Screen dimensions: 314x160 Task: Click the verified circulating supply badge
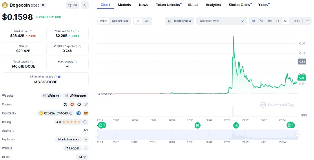(59, 77)
